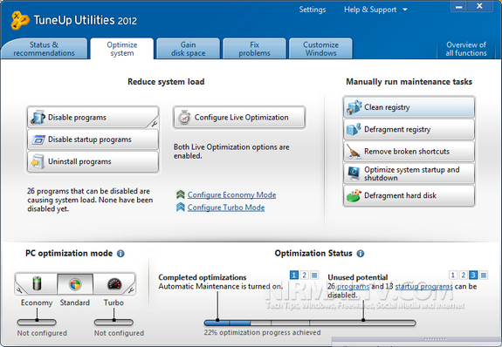The width and height of the screenshot is (502, 347).
Task: Click the Economy configuration slider
Action: [37, 322]
